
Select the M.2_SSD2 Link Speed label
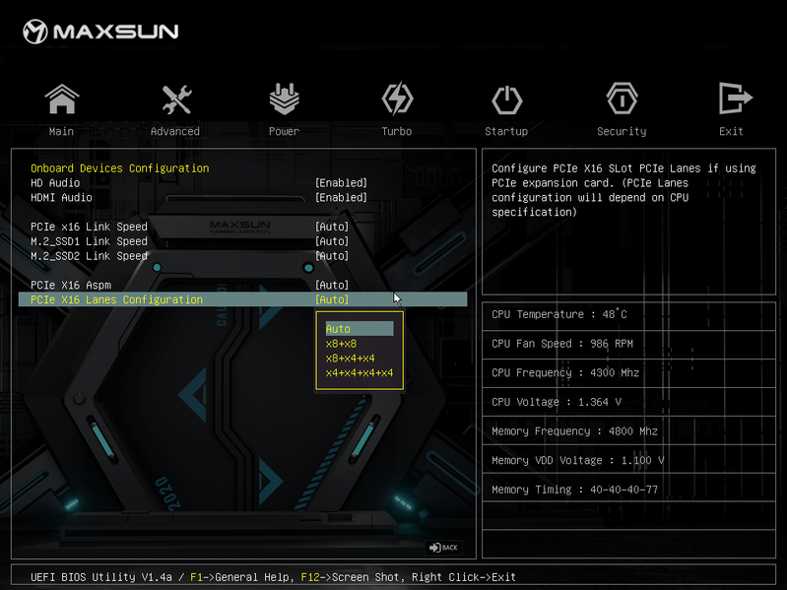click(89, 256)
